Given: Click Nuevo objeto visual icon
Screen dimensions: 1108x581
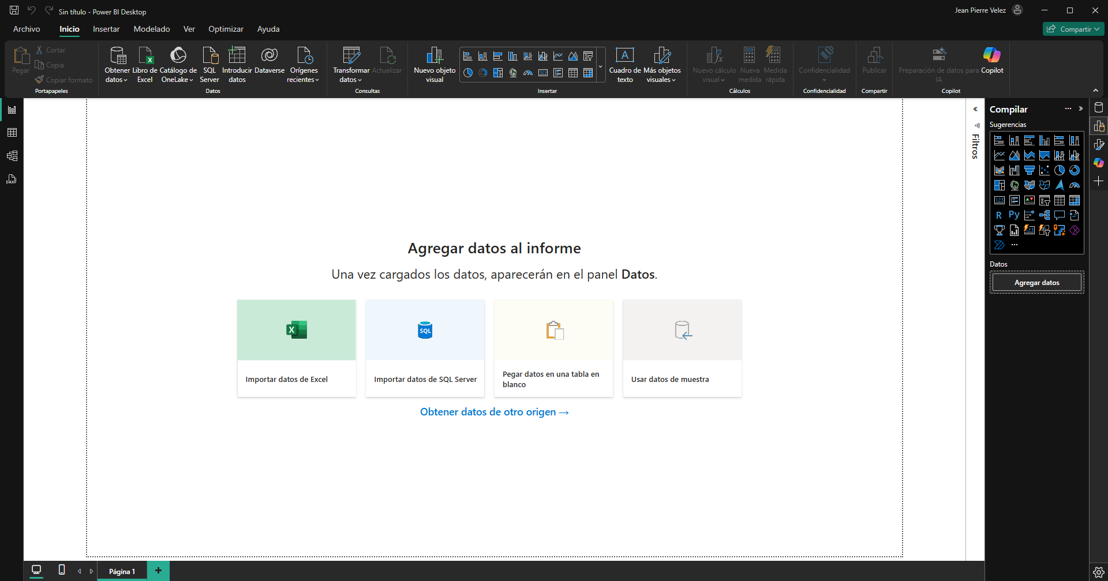Looking at the screenshot, I should tap(435, 55).
